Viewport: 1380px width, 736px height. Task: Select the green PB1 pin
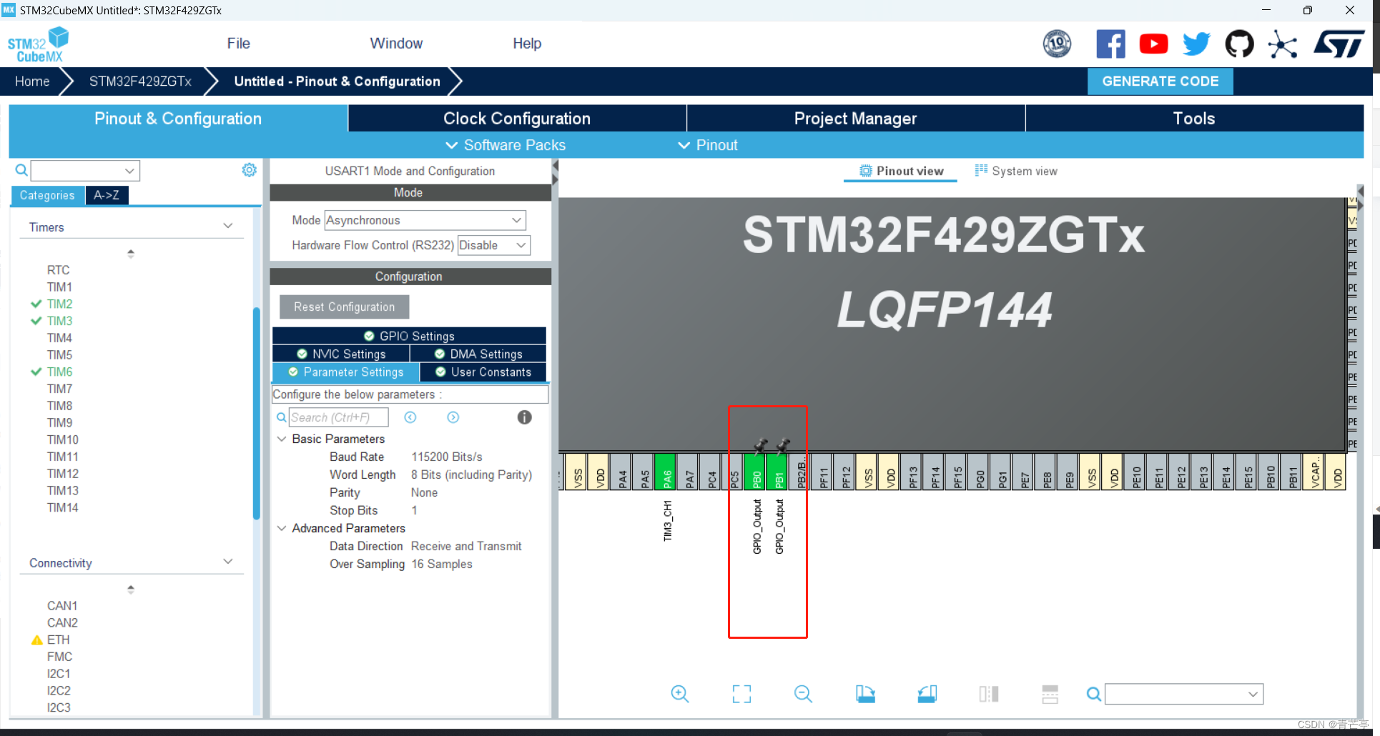(x=778, y=472)
